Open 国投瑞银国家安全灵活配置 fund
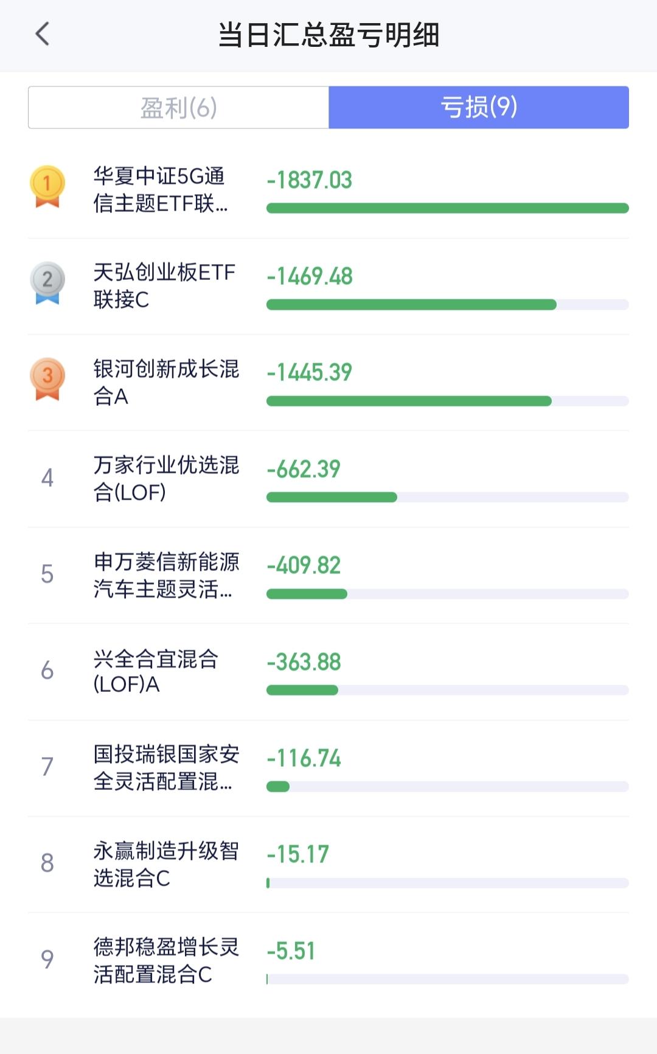The width and height of the screenshot is (657, 1054). pos(165,767)
